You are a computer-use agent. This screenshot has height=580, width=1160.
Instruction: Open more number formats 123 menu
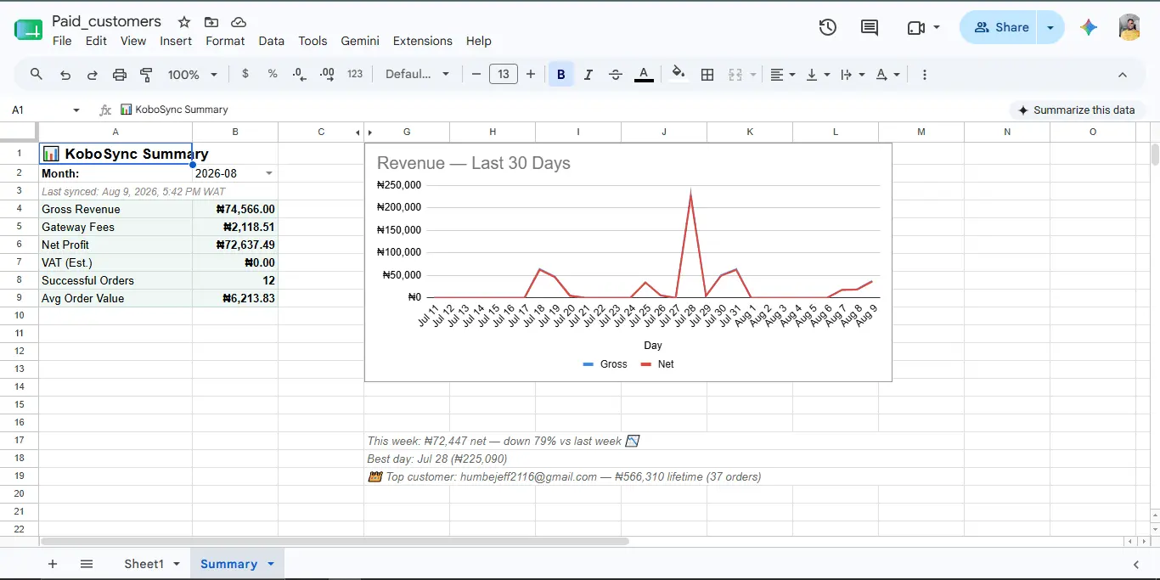tap(355, 74)
